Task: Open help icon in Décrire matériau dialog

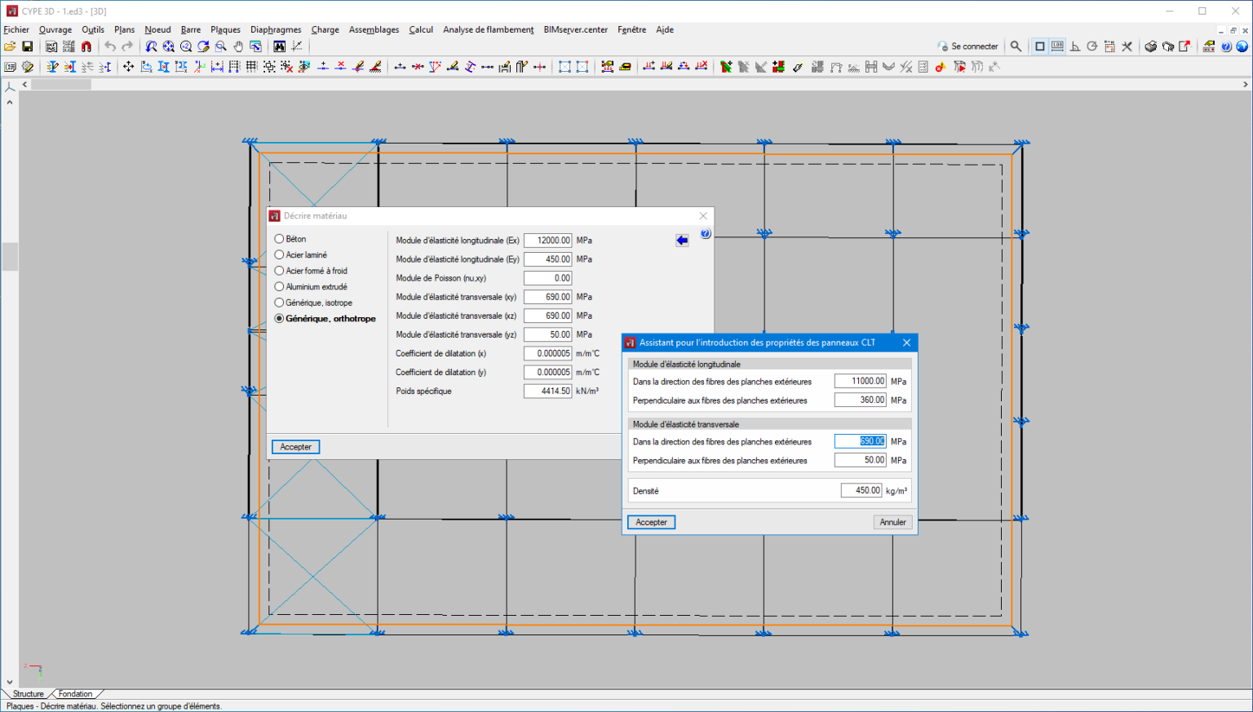Action: coord(706,234)
